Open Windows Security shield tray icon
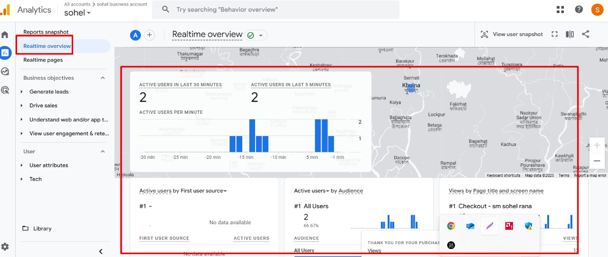 pyautogui.click(x=529, y=226)
